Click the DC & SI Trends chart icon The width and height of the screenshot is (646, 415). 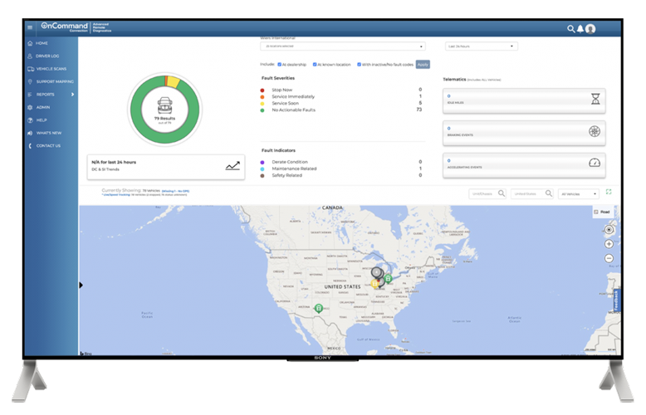click(232, 166)
